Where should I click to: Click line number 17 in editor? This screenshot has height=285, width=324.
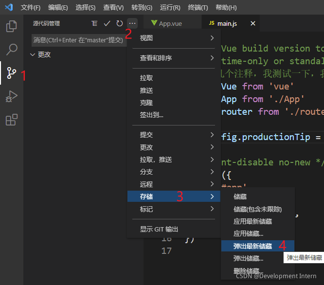tap(166, 251)
